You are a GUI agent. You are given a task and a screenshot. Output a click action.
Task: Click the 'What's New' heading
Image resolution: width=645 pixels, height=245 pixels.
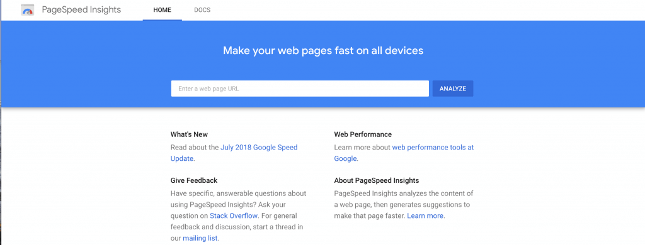[189, 134]
